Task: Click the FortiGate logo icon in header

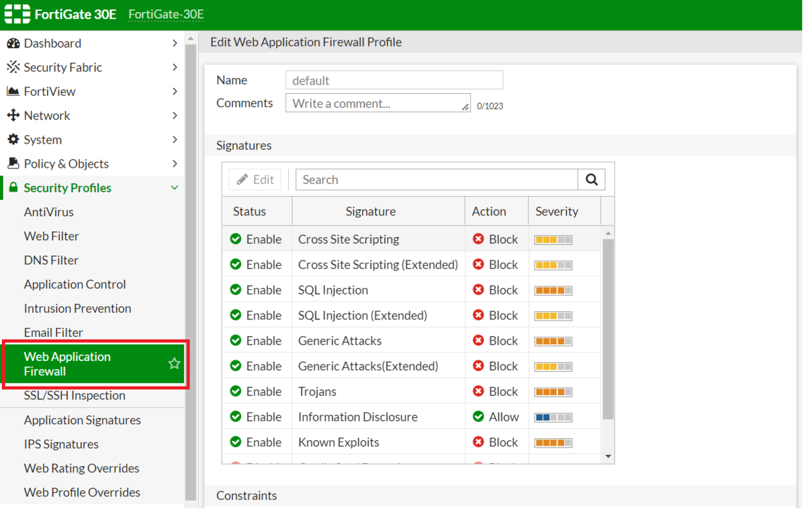Action: point(17,14)
